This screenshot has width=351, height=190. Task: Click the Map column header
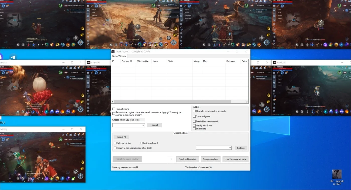click(x=214, y=61)
